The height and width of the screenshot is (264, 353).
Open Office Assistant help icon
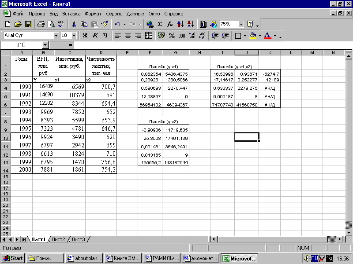(x=250, y=24)
